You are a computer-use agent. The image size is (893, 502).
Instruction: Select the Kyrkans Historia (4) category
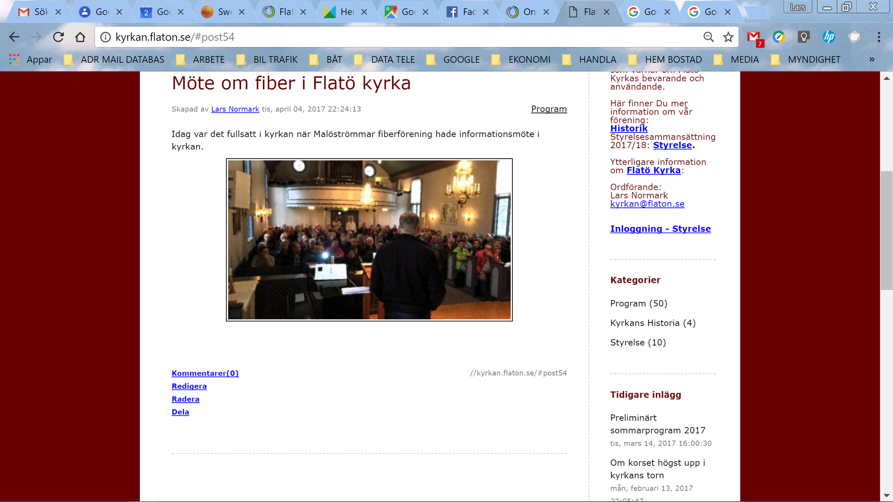coord(653,323)
